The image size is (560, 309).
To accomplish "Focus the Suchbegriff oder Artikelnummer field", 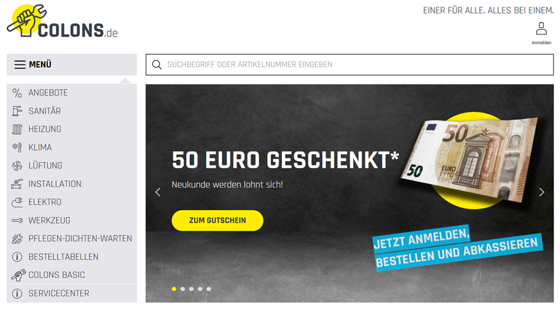I will [350, 65].
